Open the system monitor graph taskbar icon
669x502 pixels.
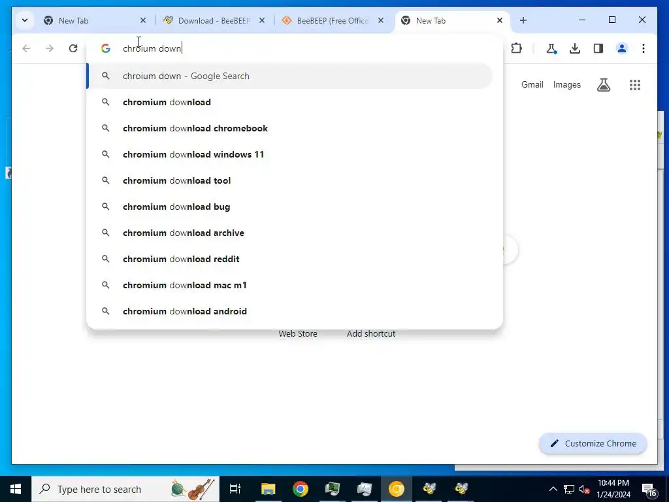pyautogui.click(x=365, y=489)
